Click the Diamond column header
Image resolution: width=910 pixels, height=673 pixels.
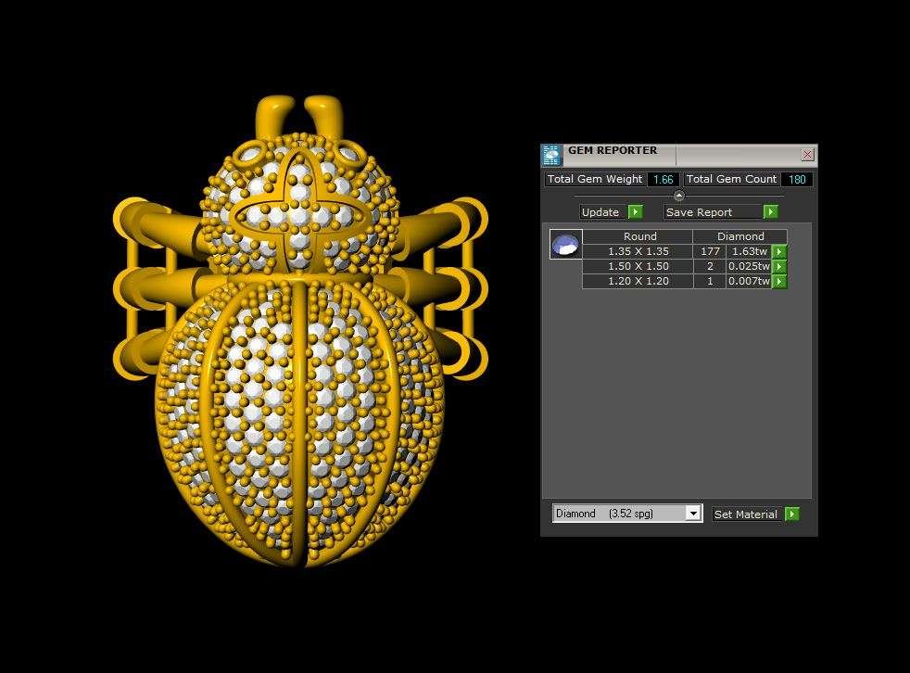740,236
